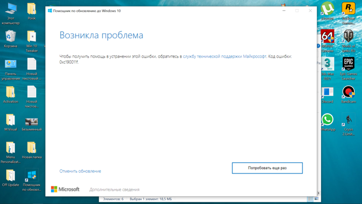Image resolution: width=362 pixels, height=204 pixels.
Task: Click the Microsoft logo in the footer
Action: click(x=65, y=189)
